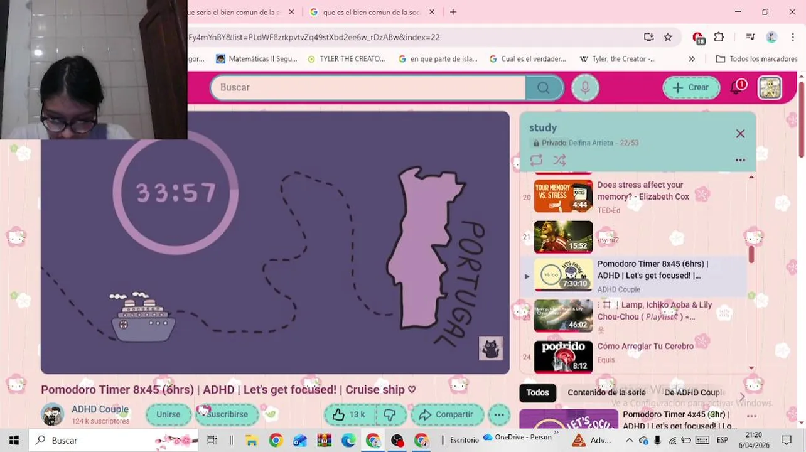Click the YouTube search magnifier button
The height and width of the screenshot is (452, 806).
click(x=544, y=88)
